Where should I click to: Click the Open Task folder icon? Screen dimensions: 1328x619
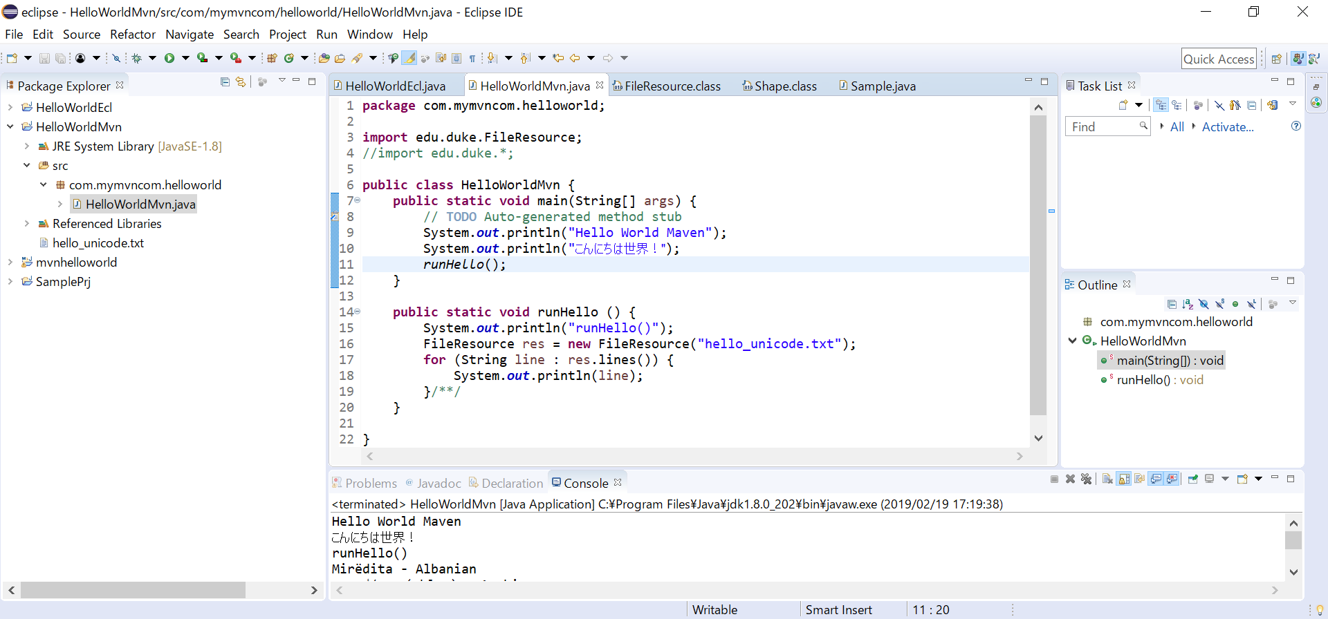pyautogui.click(x=340, y=58)
